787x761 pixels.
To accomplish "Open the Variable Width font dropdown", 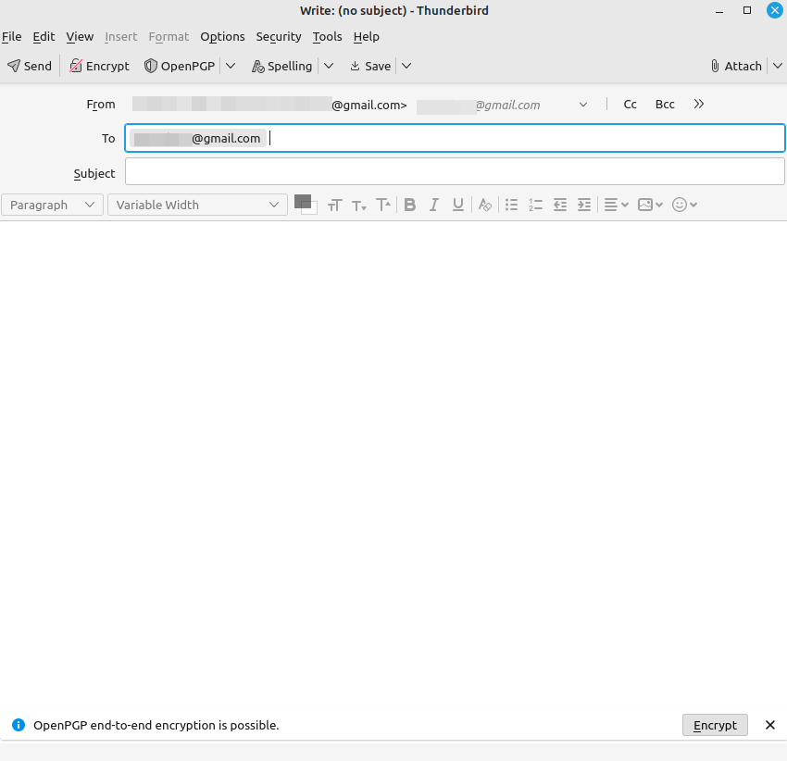I will tap(197, 205).
